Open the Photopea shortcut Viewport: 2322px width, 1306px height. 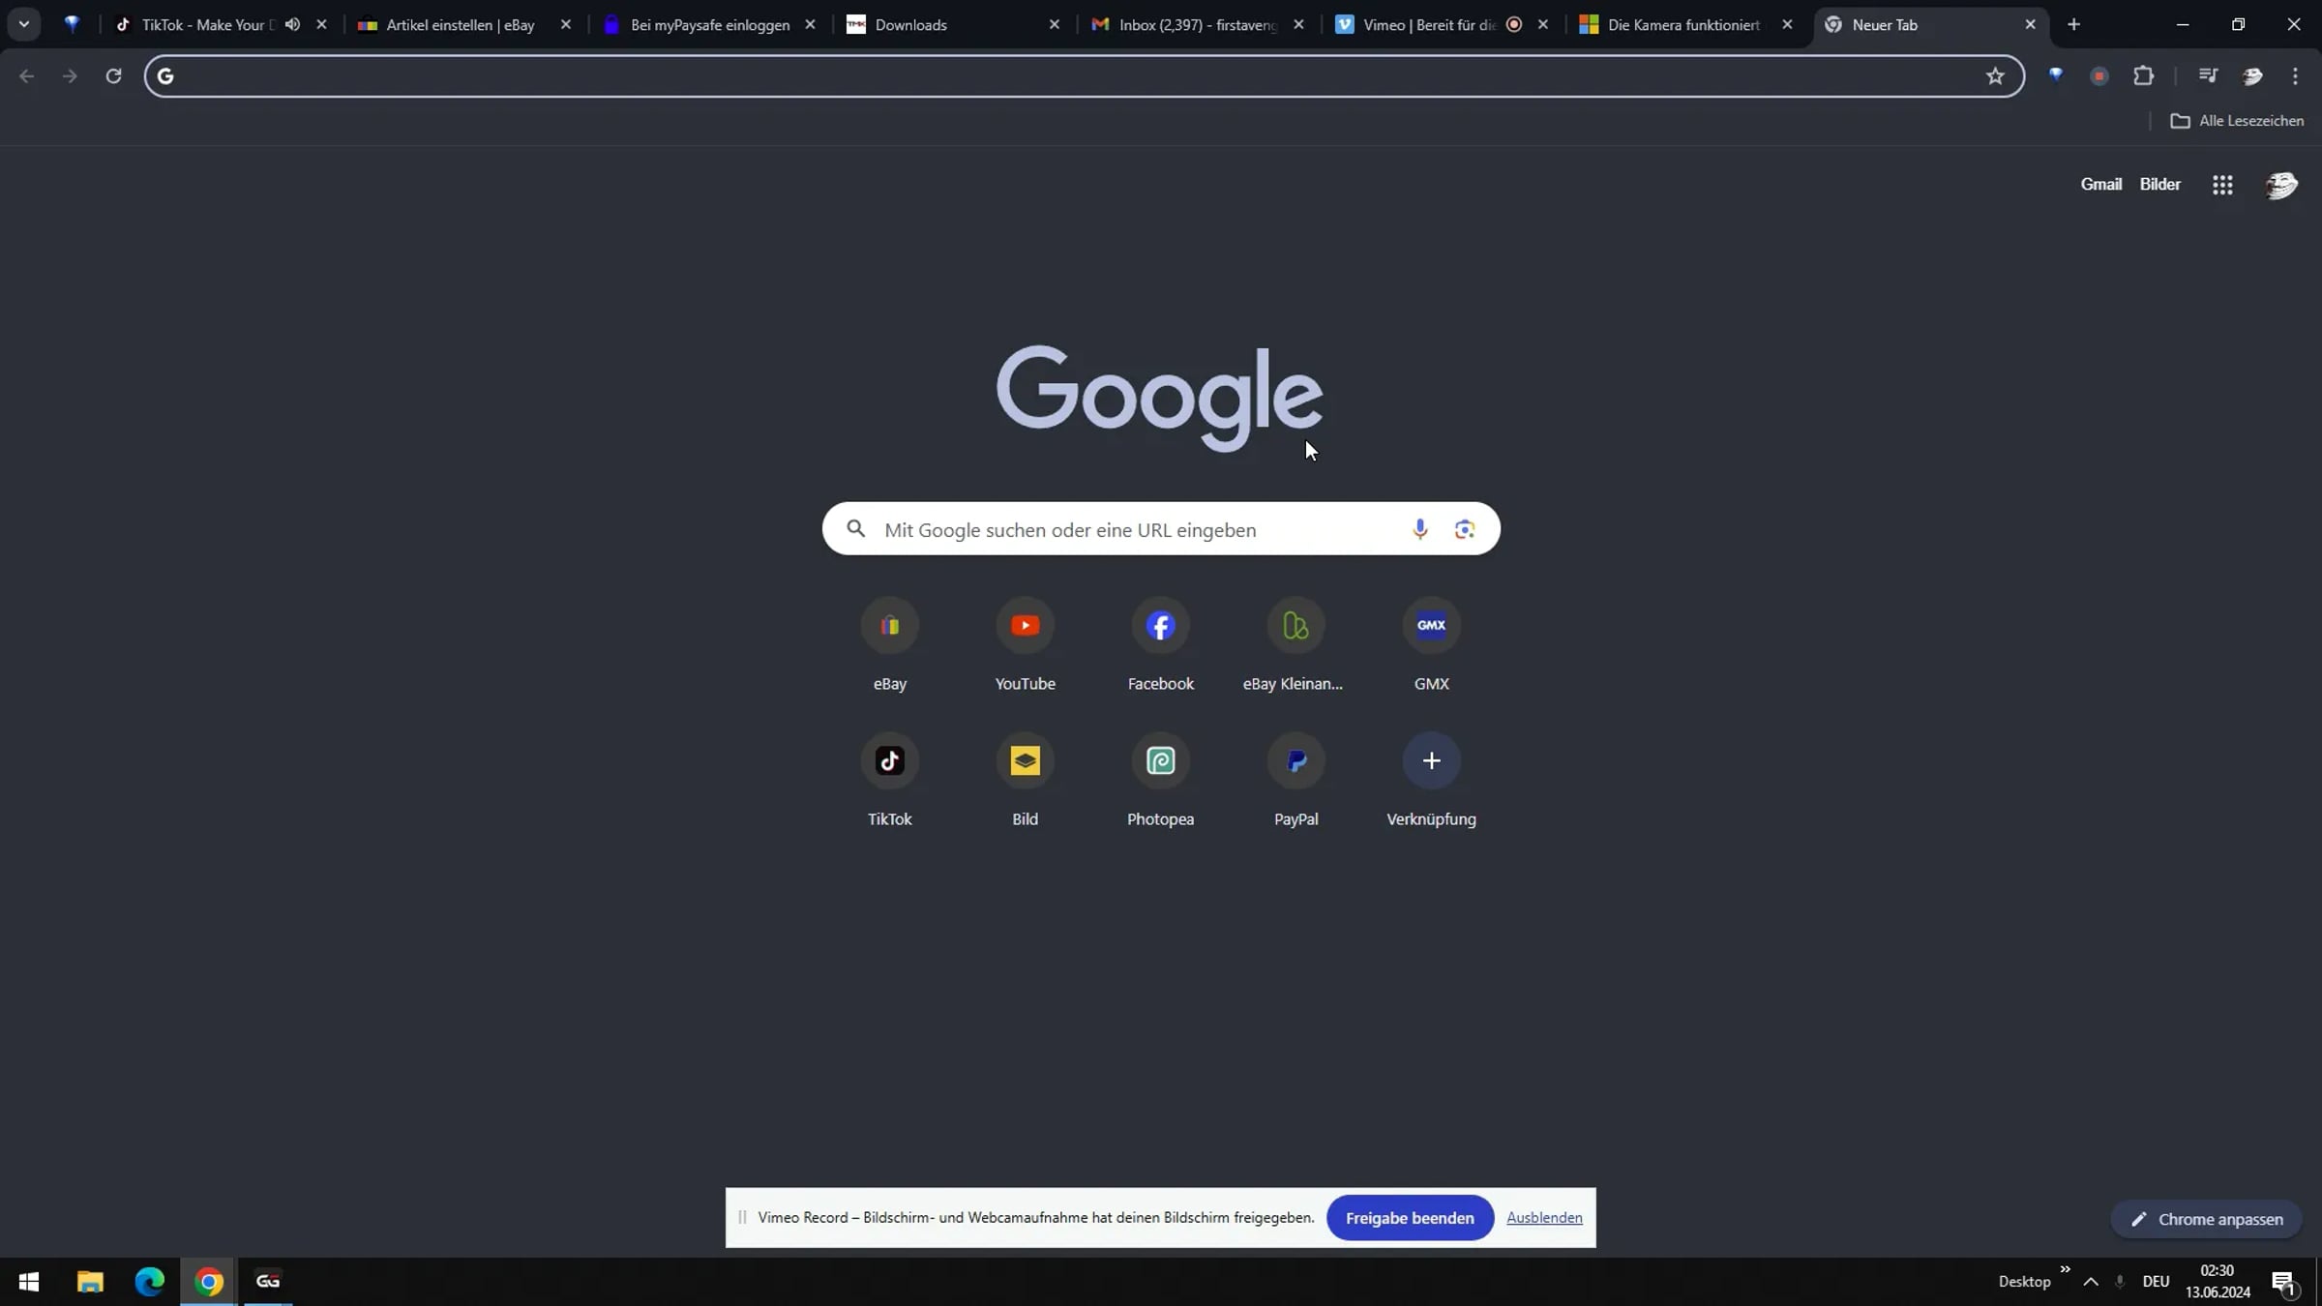tap(1160, 761)
